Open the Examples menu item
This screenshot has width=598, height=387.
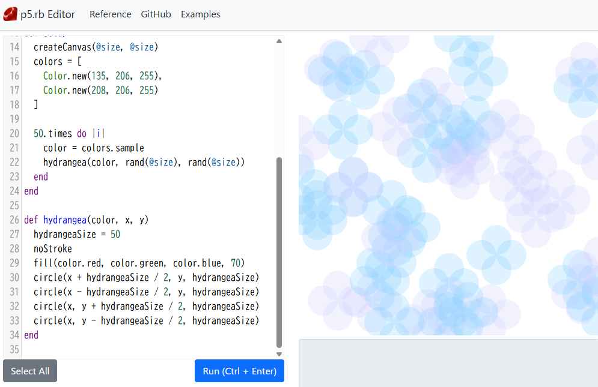pyautogui.click(x=201, y=14)
